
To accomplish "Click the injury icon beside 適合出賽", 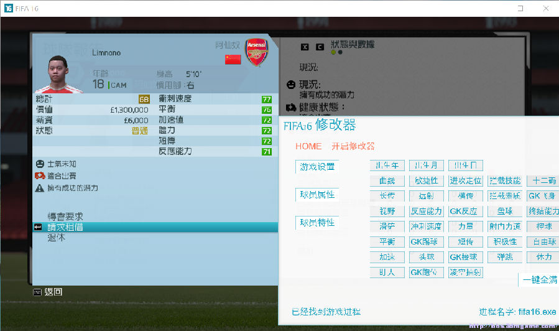I will (x=40, y=176).
